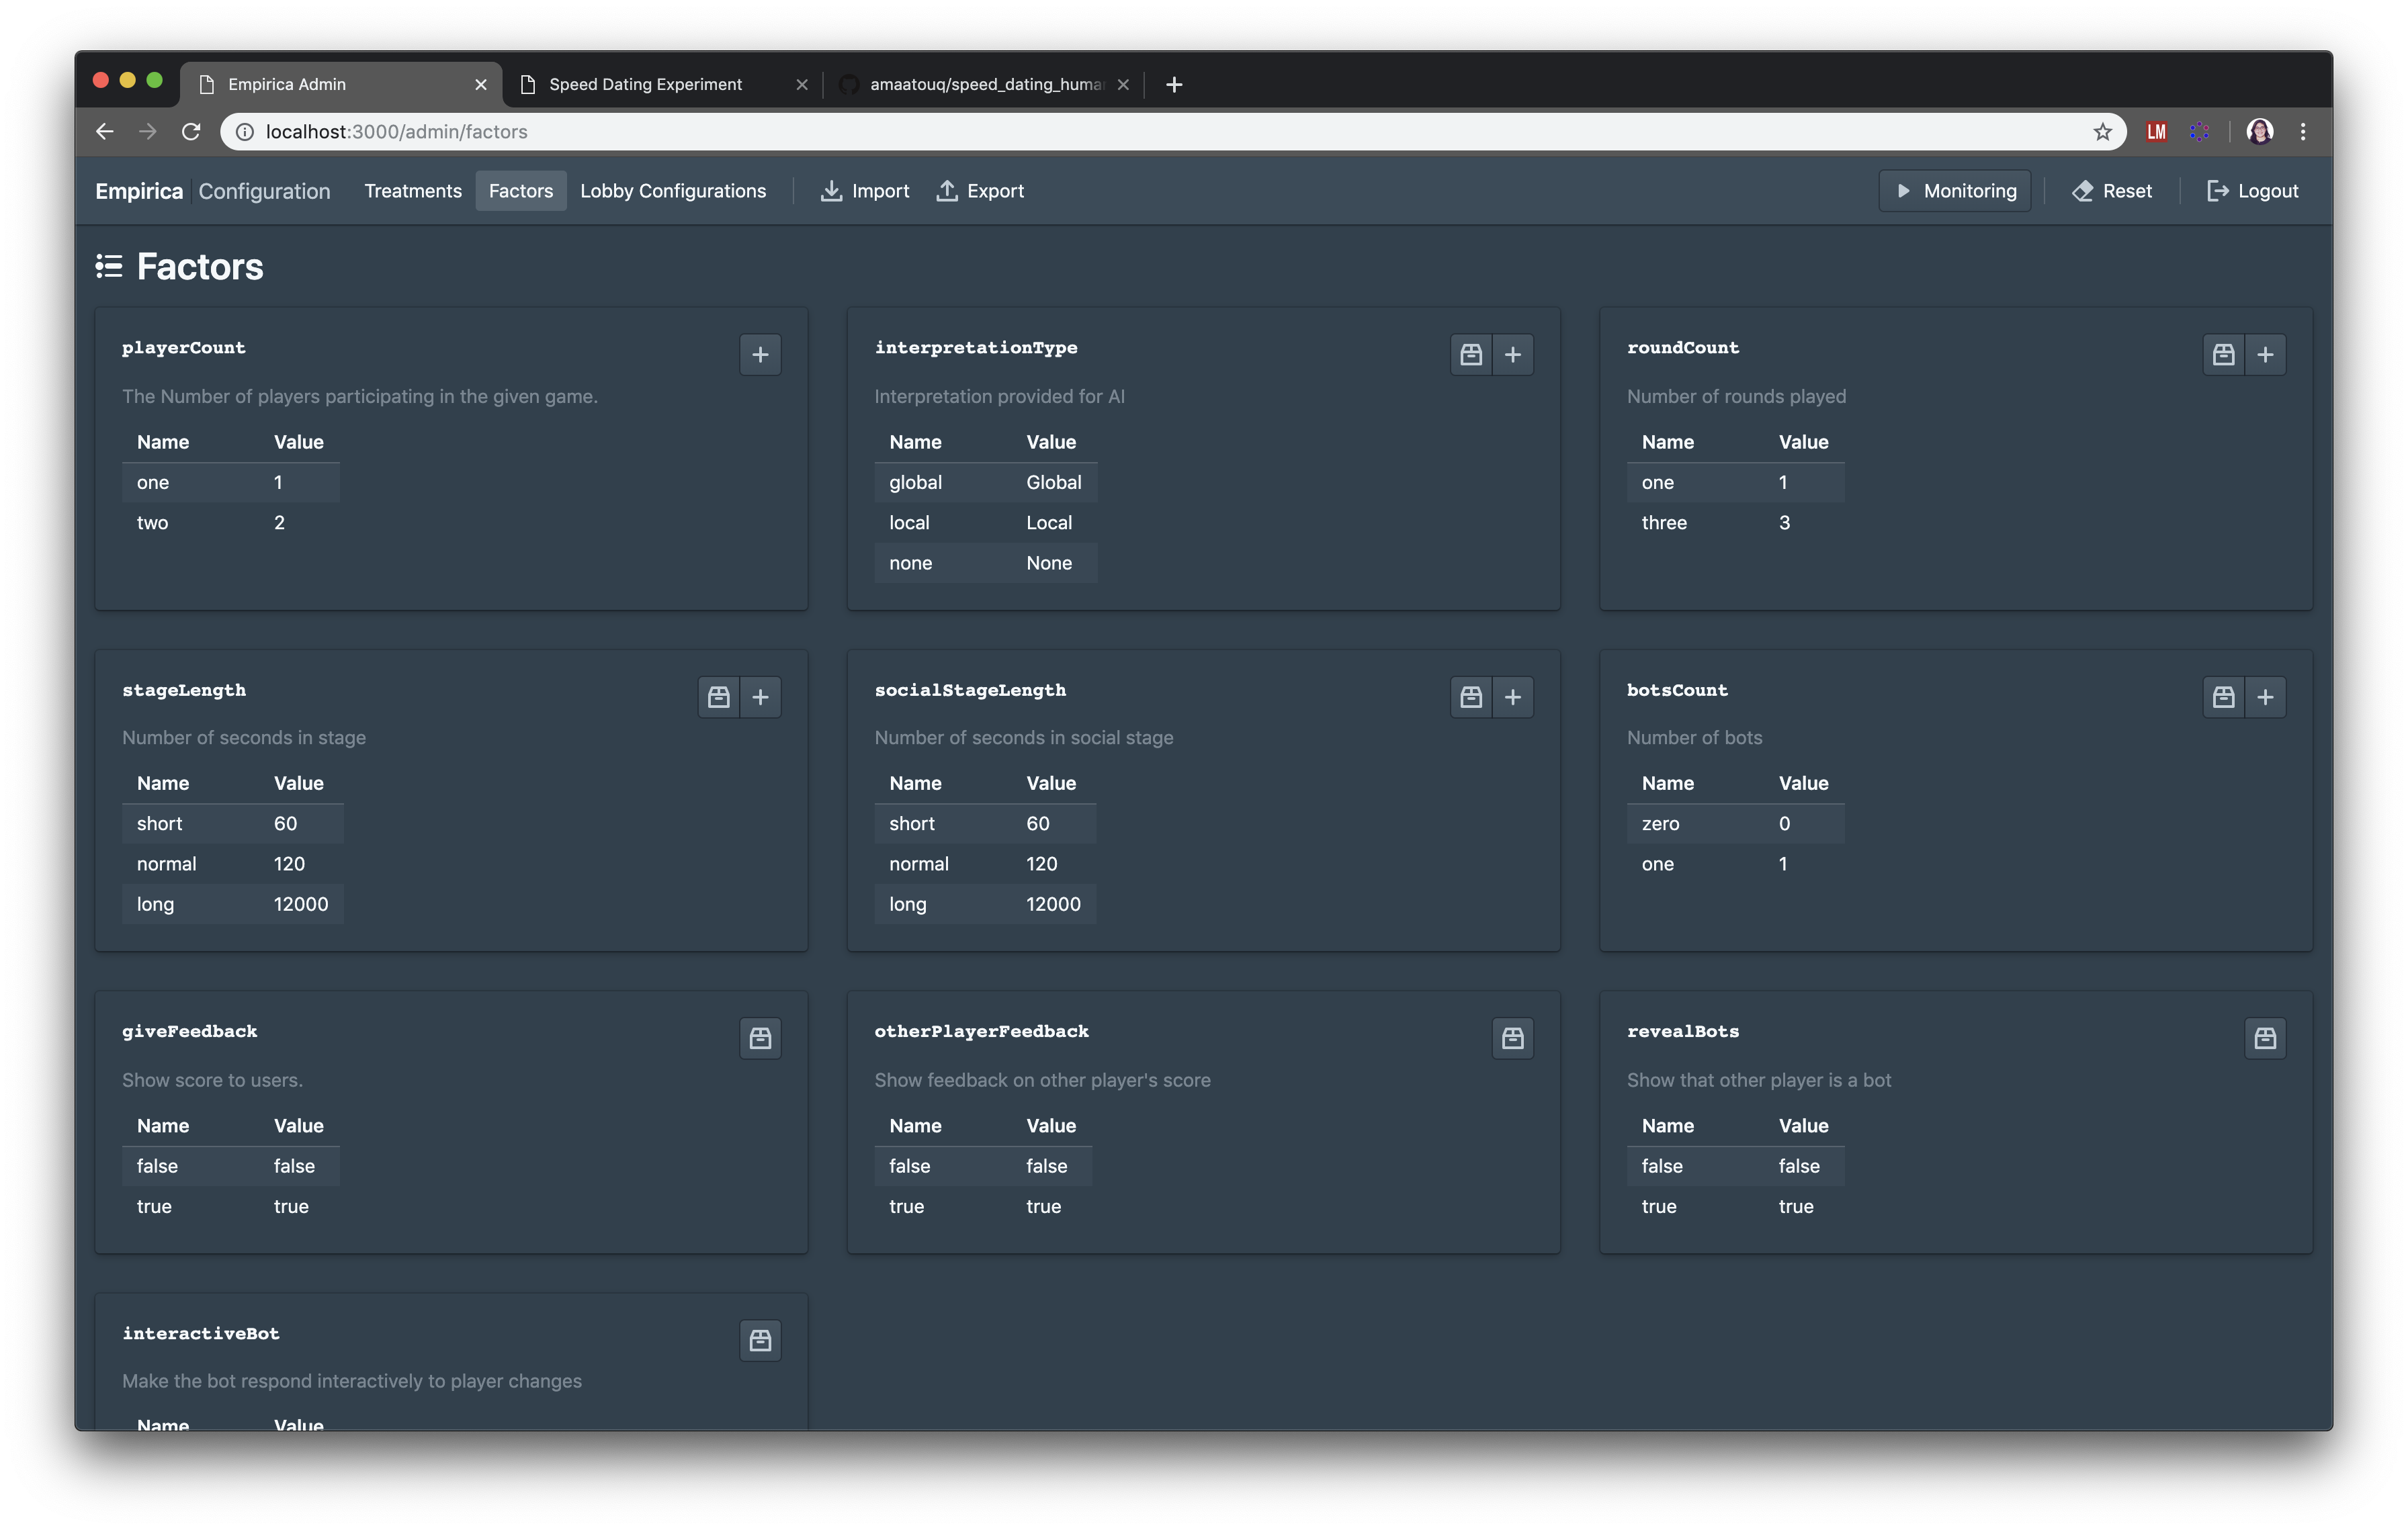Viewport: 2408px width, 1530px height.
Task: Switch to Lobby Configurations
Action: 673,191
